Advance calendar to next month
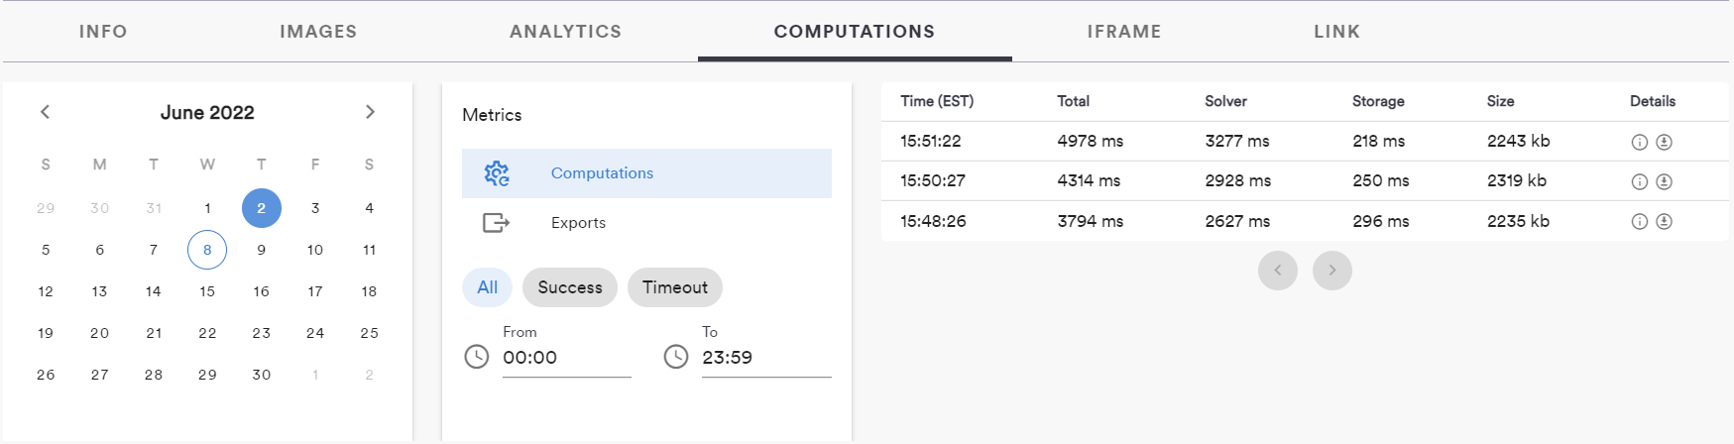The image size is (1734, 444). click(x=370, y=112)
